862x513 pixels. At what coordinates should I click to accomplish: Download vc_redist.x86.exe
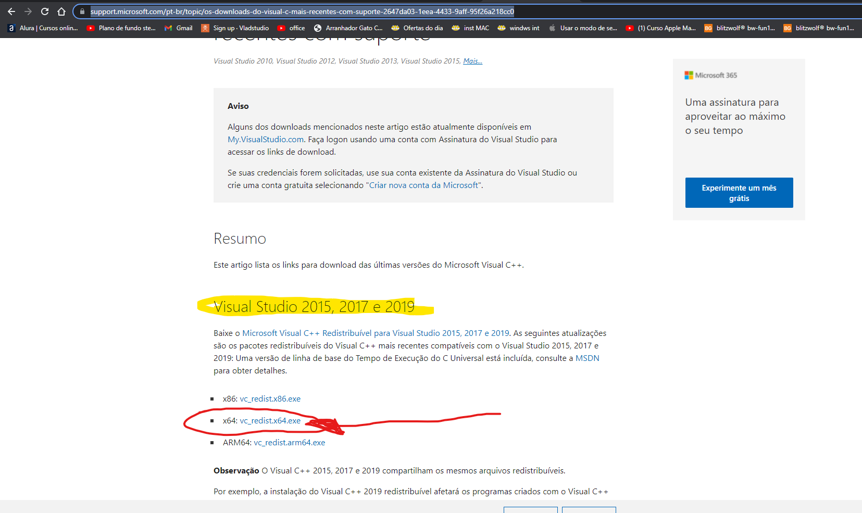tap(270, 399)
